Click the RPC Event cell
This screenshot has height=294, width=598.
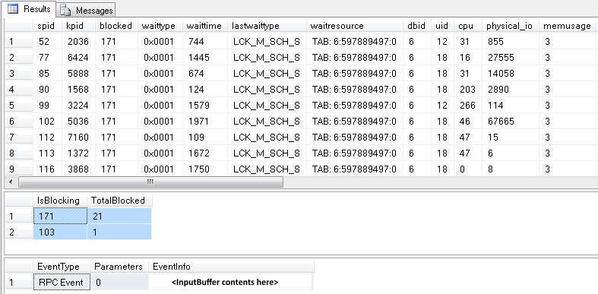62,282
